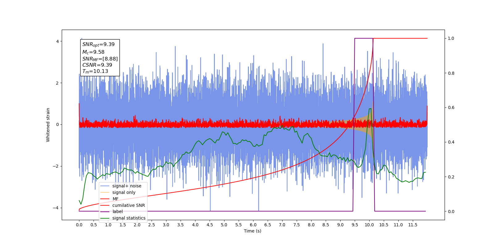Click x-axis tick label 6.0
This screenshot has height=247, width=494.
tap(253, 225)
